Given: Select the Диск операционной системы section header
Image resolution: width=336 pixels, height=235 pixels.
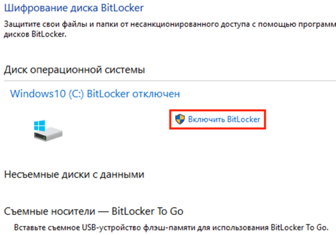Looking at the screenshot, I should click(74, 69).
